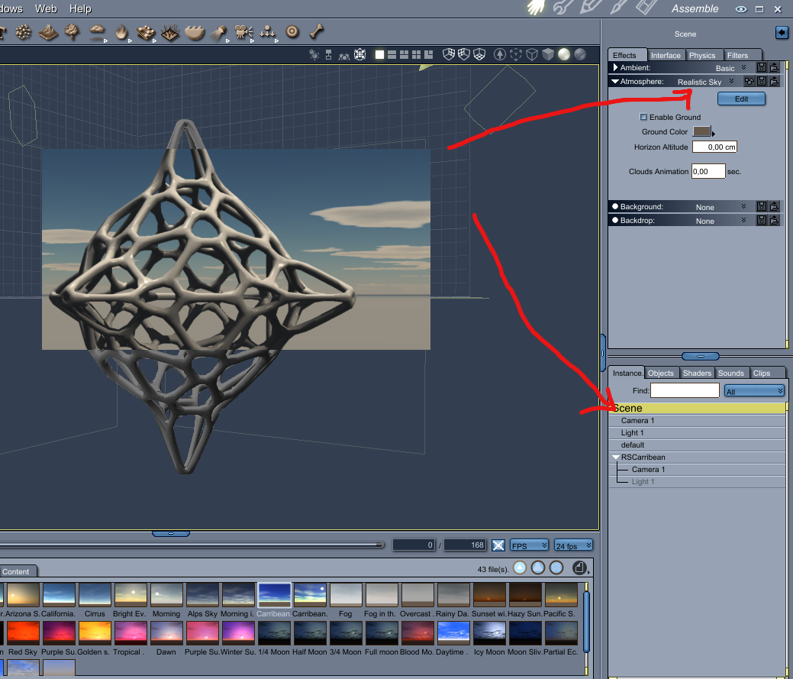Switch to the Objects tab
Screen dimensions: 793x679
coord(661,373)
